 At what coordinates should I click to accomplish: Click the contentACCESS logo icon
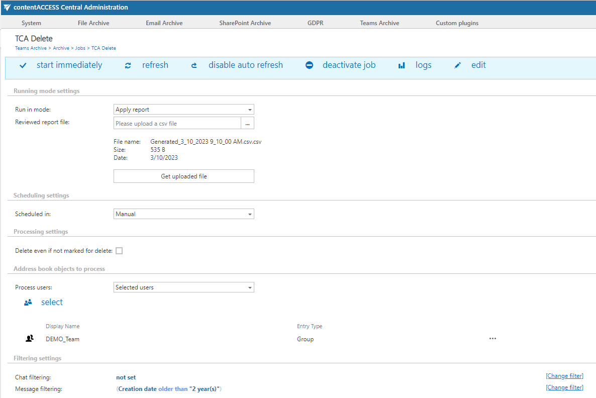[x=7, y=7]
